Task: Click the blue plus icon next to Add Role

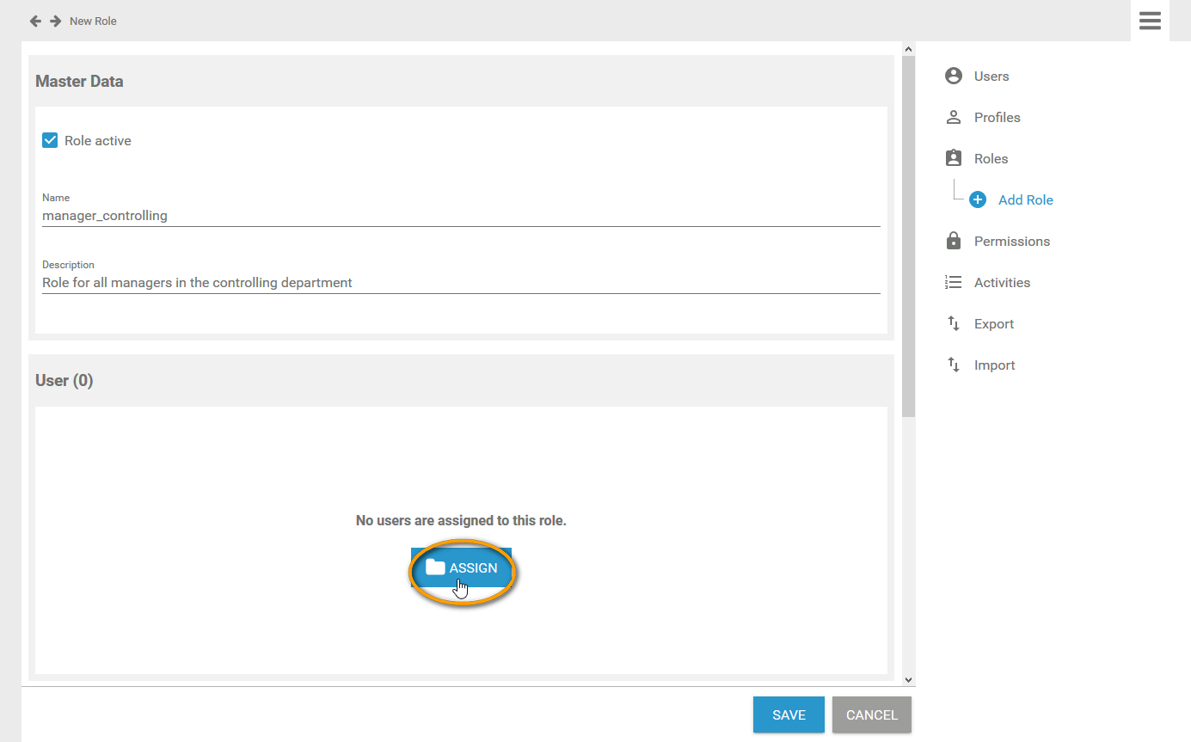Action: 977,199
